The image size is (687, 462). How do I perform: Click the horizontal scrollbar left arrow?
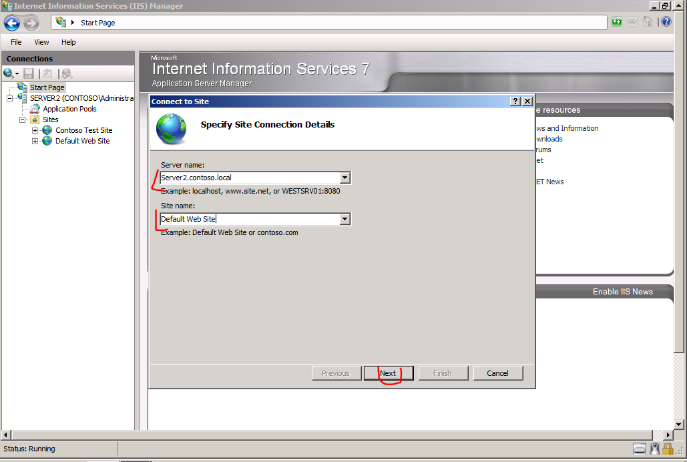pos(6,435)
